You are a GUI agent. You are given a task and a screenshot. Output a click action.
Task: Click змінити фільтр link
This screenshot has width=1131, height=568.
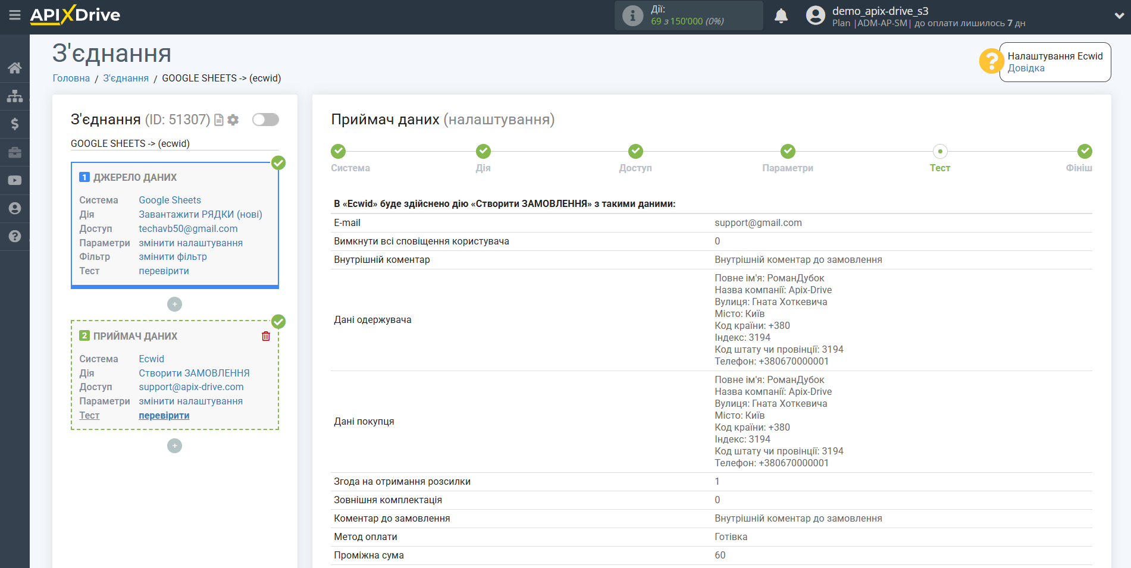click(x=173, y=257)
